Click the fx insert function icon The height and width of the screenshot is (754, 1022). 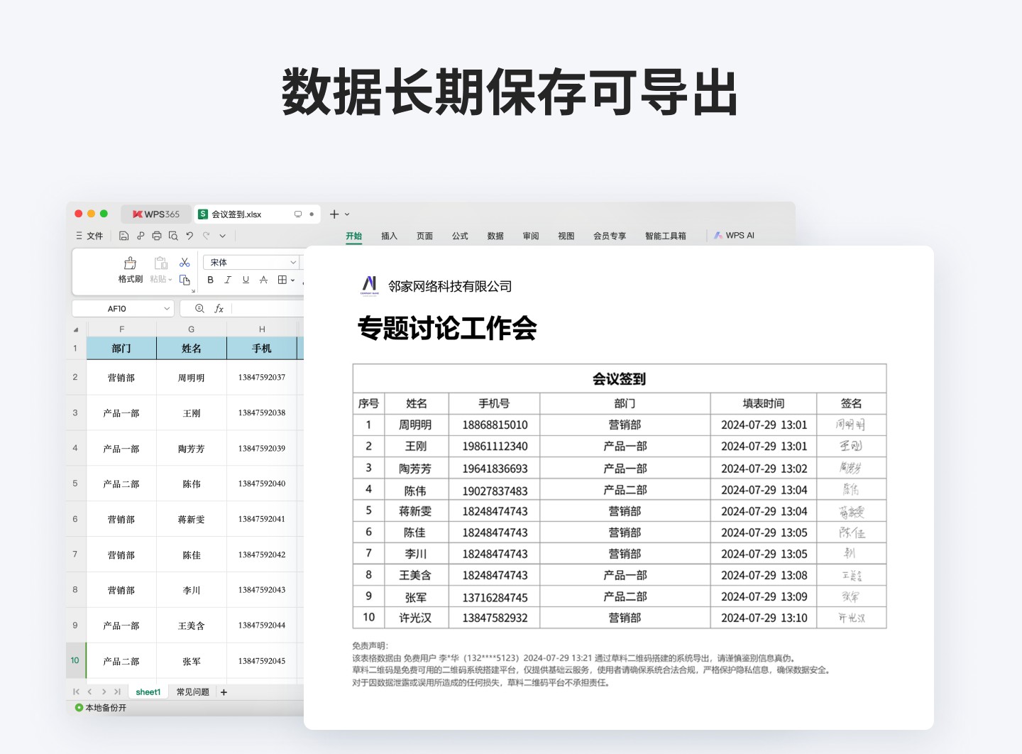tap(219, 309)
